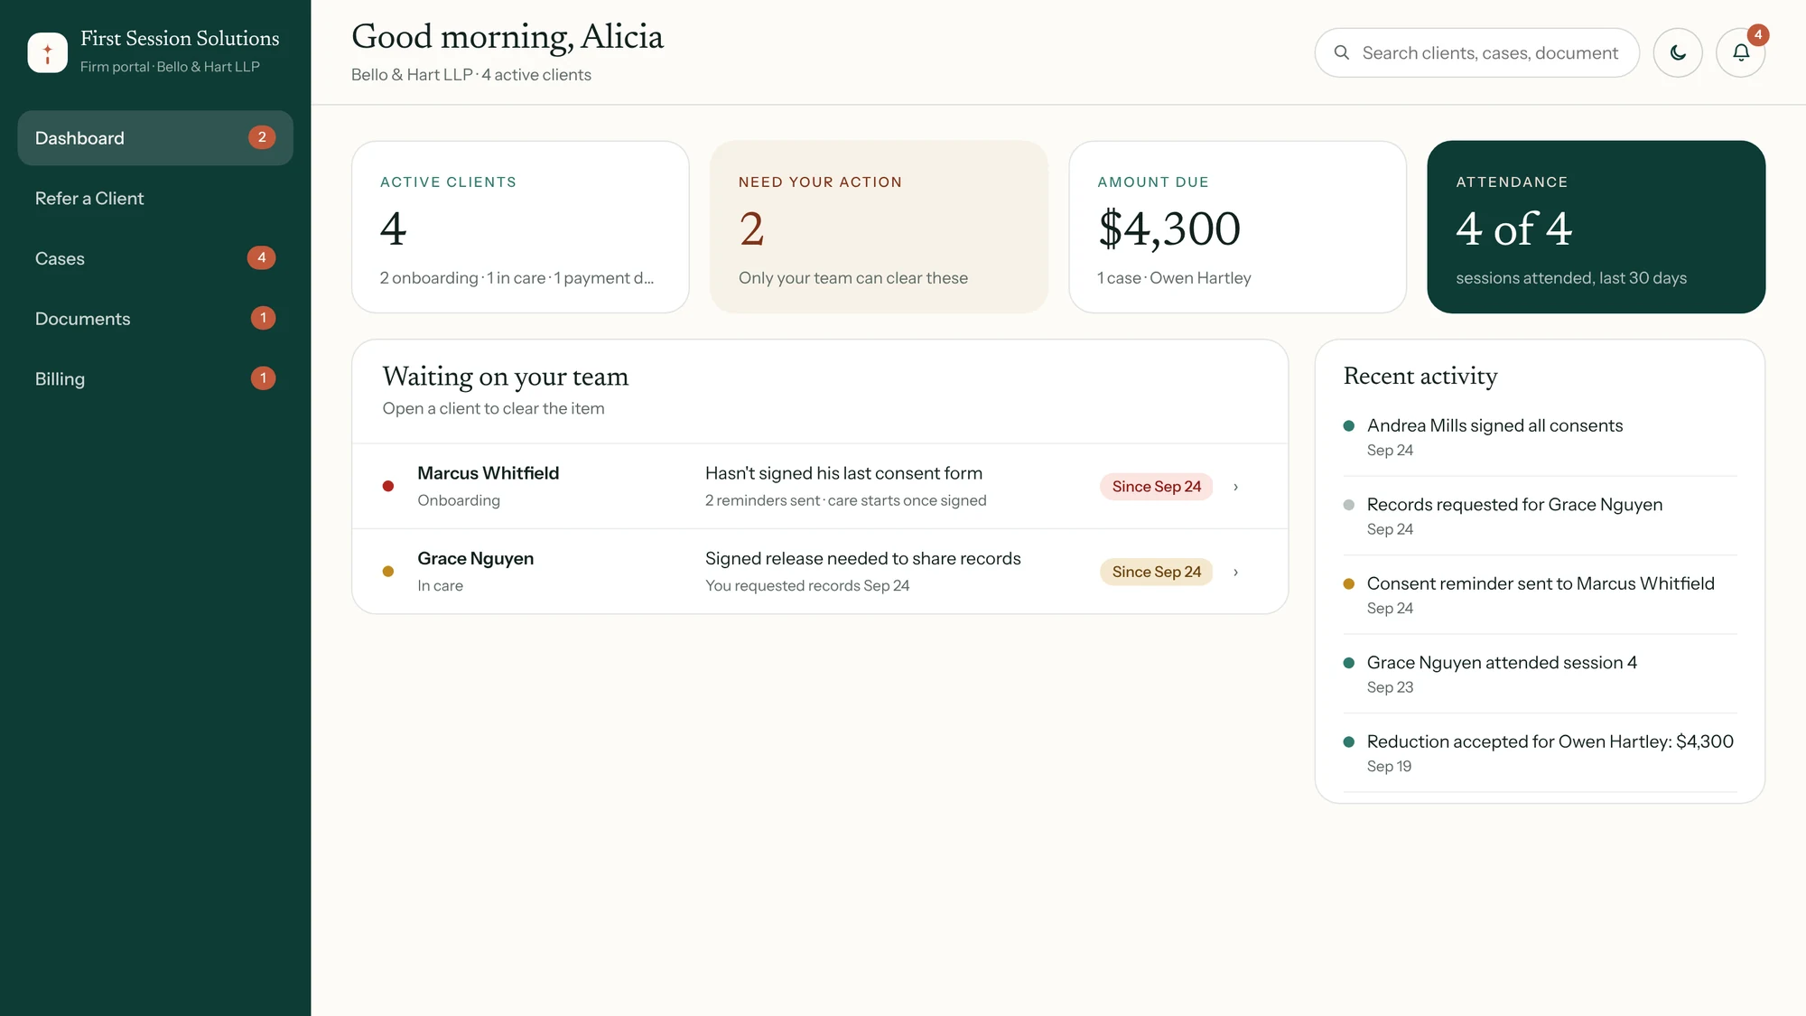
Task: Click the search magnifier icon
Action: 1342,52
